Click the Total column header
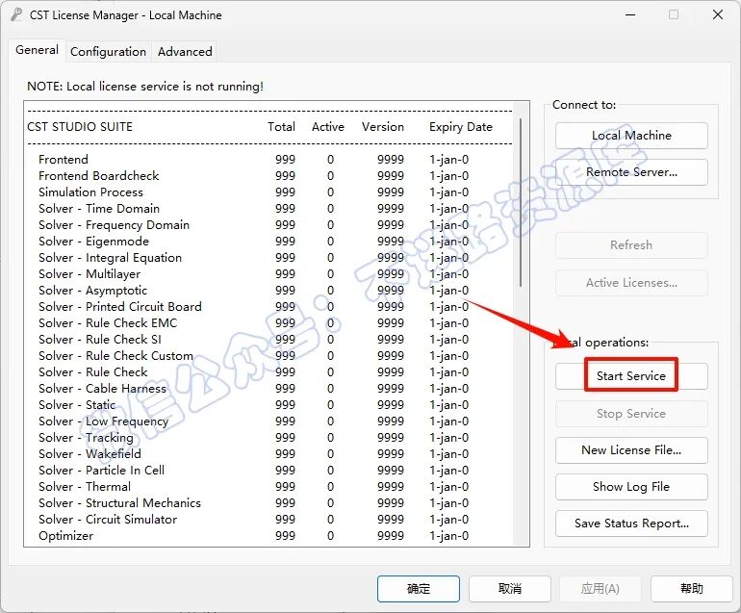This screenshot has height=613, width=741. point(281,127)
